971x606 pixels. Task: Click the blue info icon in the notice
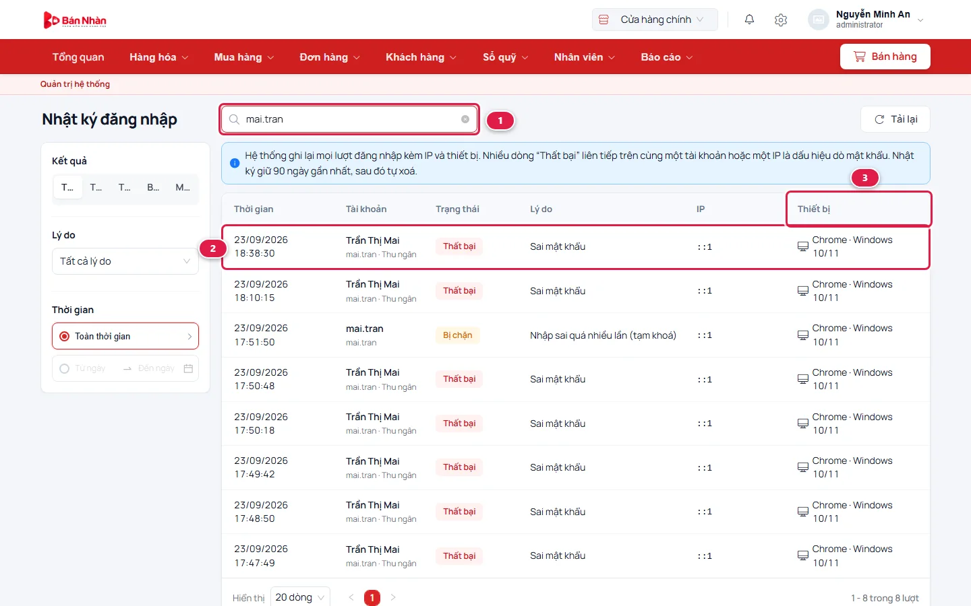click(235, 163)
